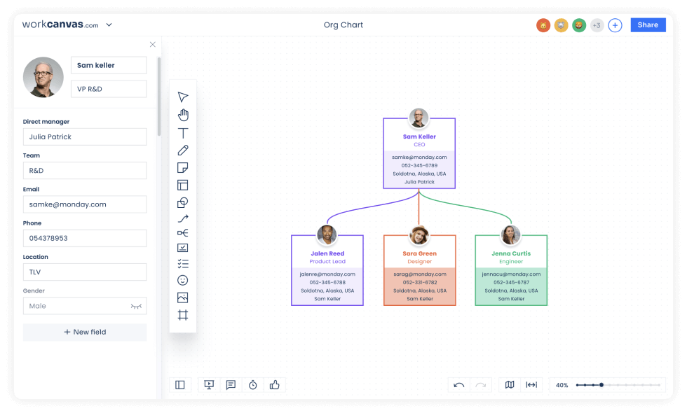Click Jalen Reed's avatar photo
This screenshot has width=687, height=413.
pyautogui.click(x=327, y=235)
